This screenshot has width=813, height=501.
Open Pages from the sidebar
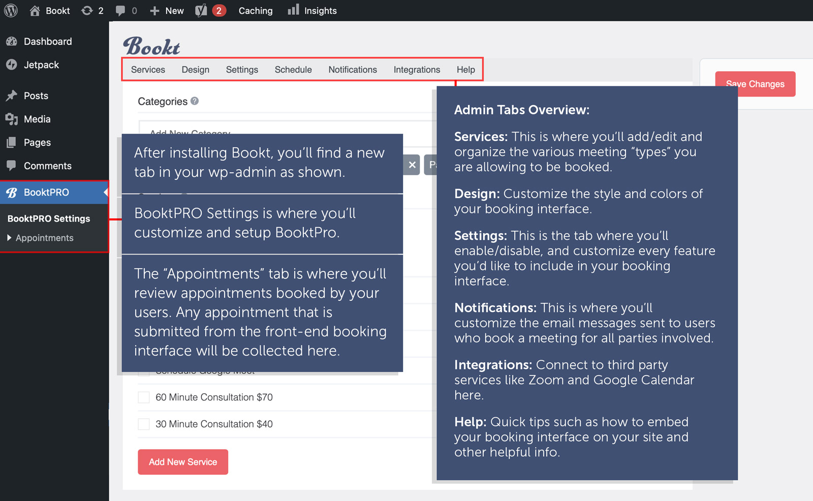pyautogui.click(x=37, y=142)
